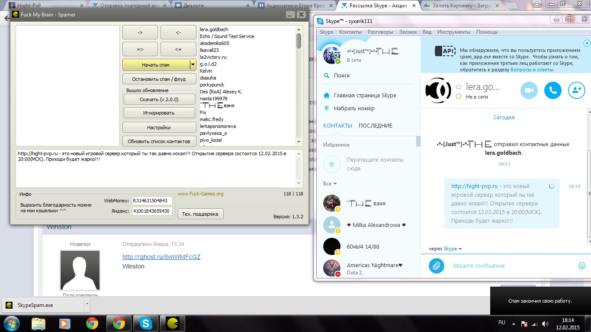Open hight-pvp.ru link in Skype message
The width and height of the screenshot is (591, 332).
coord(475,186)
